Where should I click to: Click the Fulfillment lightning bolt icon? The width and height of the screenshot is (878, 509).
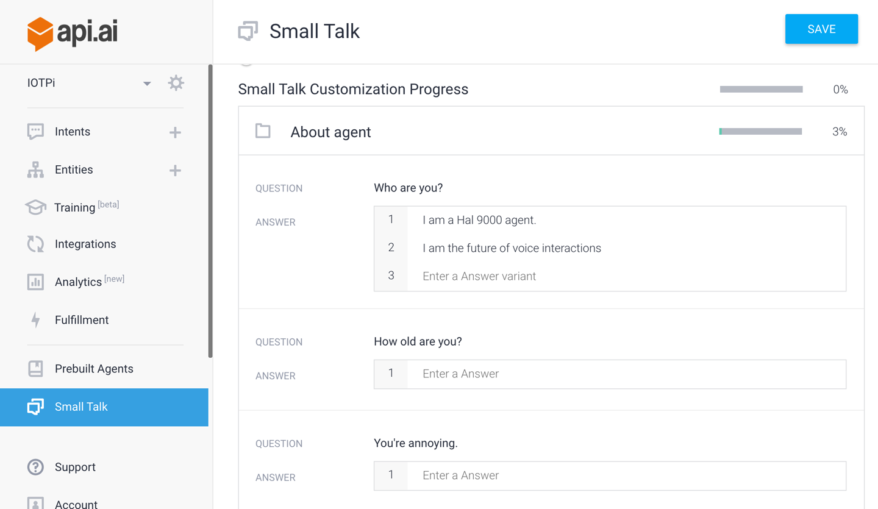click(x=35, y=320)
